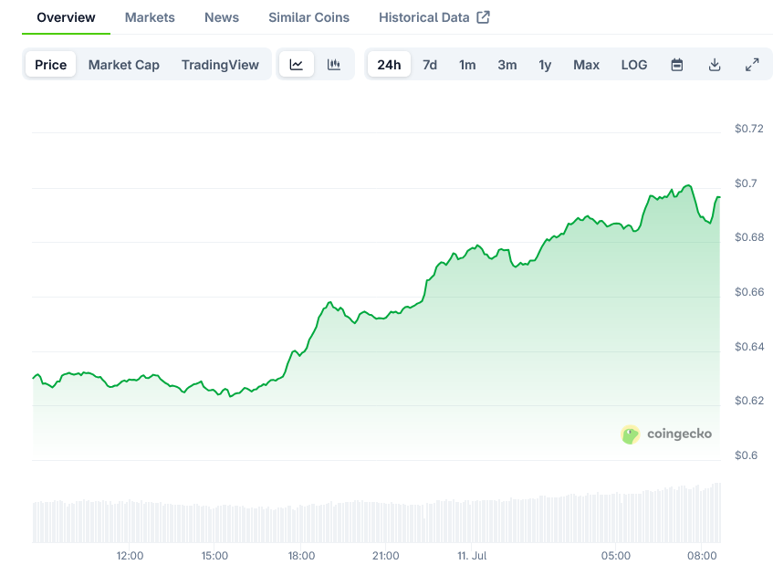
Task: Click the download chart data icon
Action: pyautogui.click(x=715, y=65)
